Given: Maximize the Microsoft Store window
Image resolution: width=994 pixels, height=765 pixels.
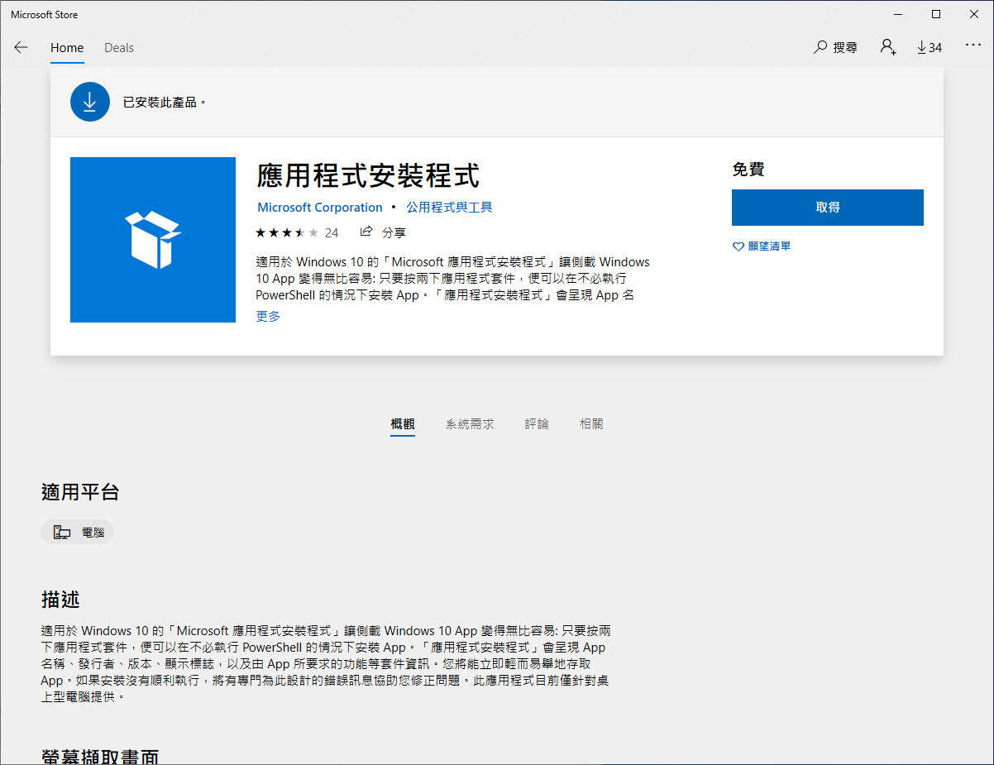Looking at the screenshot, I should tap(936, 14).
